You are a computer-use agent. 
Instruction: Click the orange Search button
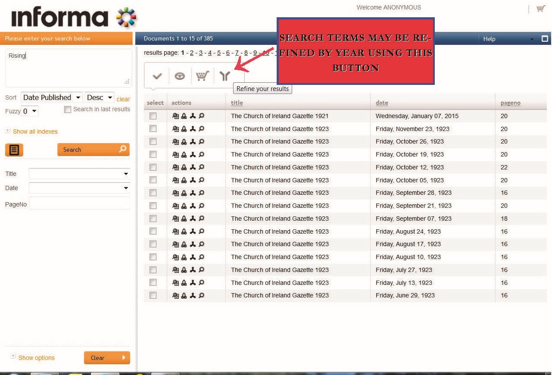[94, 150]
